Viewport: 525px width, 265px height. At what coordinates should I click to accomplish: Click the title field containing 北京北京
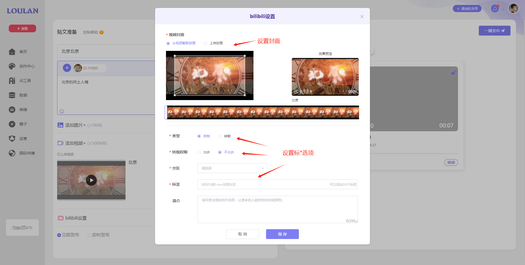pyautogui.click(x=106, y=51)
